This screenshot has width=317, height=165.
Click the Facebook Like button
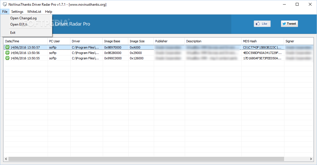[262, 24]
